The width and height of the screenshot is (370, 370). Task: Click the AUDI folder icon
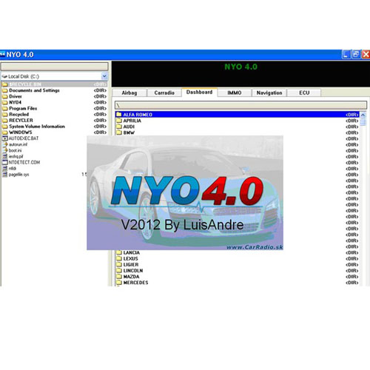click(119, 127)
